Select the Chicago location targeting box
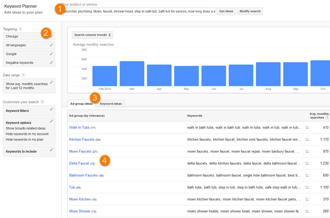The image size is (330, 218). point(29,37)
